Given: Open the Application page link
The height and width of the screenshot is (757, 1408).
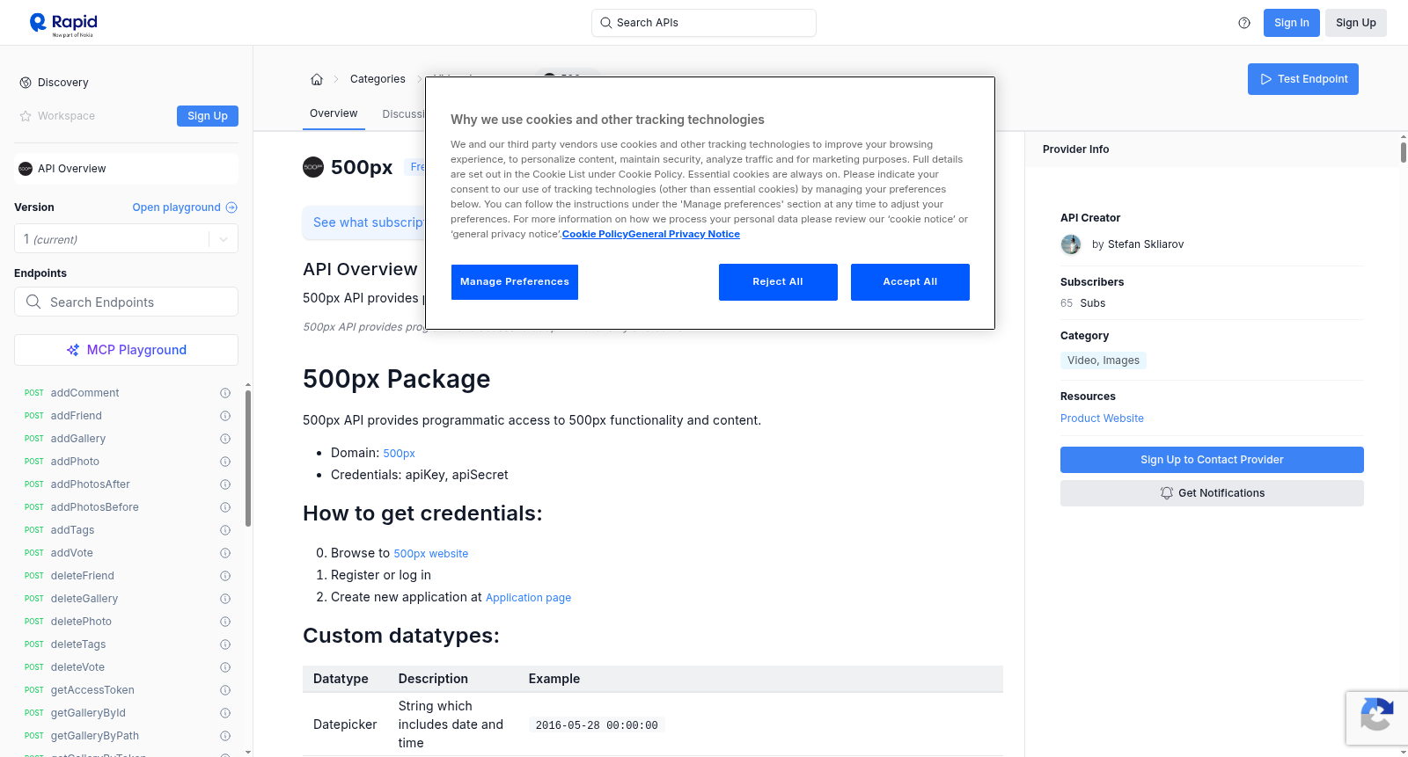Looking at the screenshot, I should click(x=528, y=598).
